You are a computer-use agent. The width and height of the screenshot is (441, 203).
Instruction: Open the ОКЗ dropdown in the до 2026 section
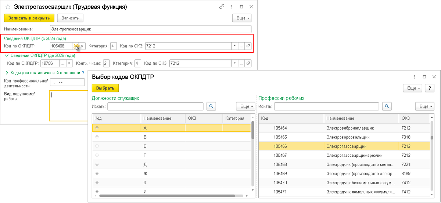[x=234, y=63]
